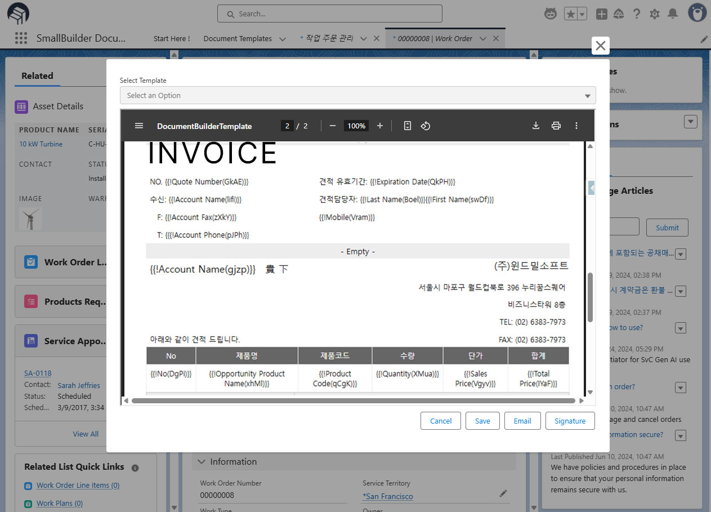Switch to Start Here ! tab
711x512 pixels.
coord(172,39)
